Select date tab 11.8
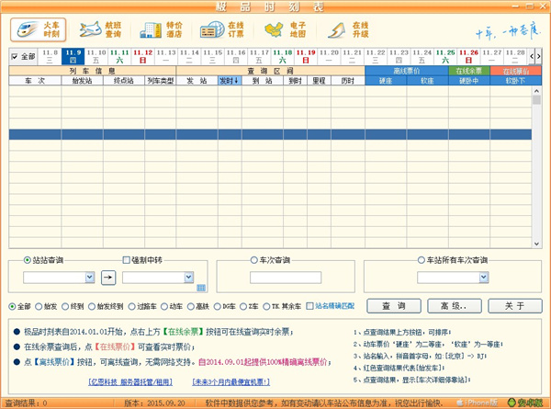Screen dimensions: 551x409 point(50,56)
